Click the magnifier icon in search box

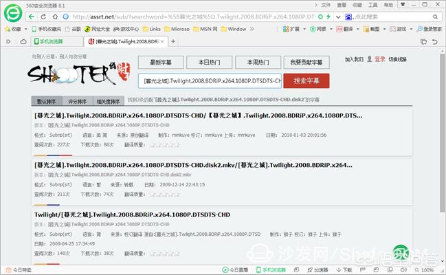pos(436,16)
